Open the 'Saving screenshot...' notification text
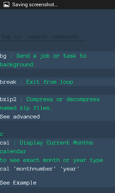This screenshot has width=115, height=193. tap(35, 5)
